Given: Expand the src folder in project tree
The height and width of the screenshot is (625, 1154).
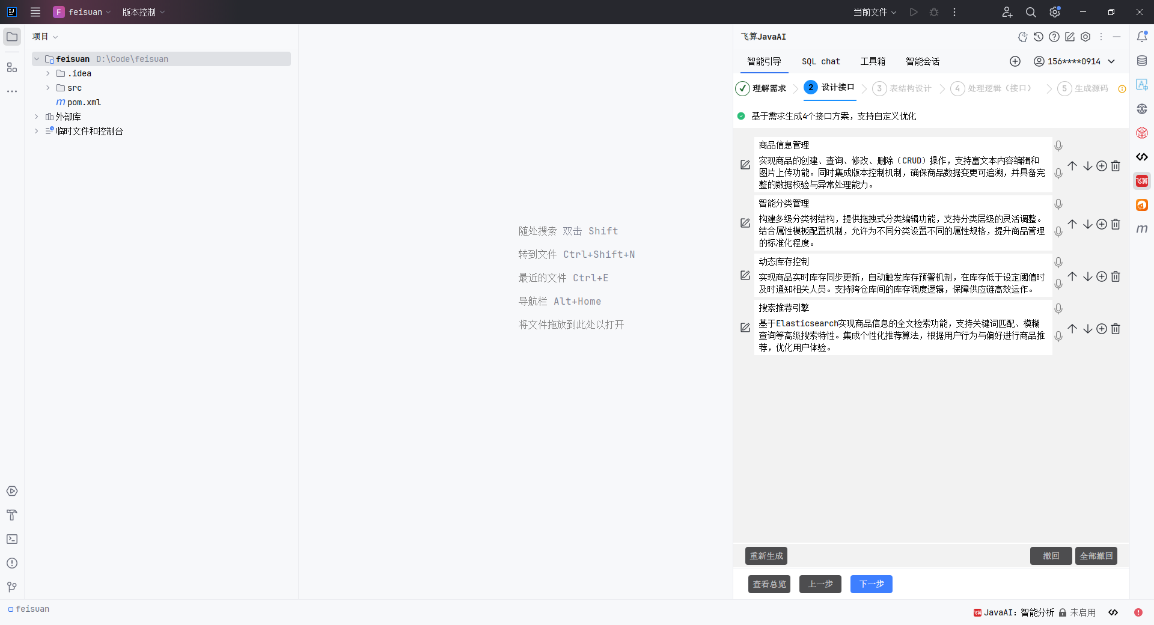Looking at the screenshot, I should tap(47, 88).
